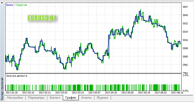Click the 3032 price axis value

tap(185, 23)
